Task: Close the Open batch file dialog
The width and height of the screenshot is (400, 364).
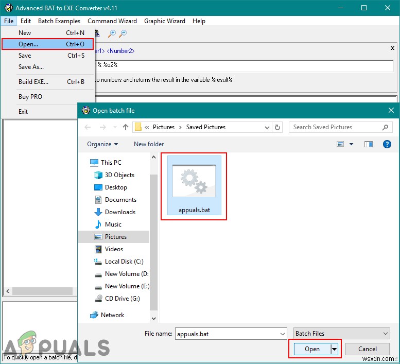Action: 391,111
